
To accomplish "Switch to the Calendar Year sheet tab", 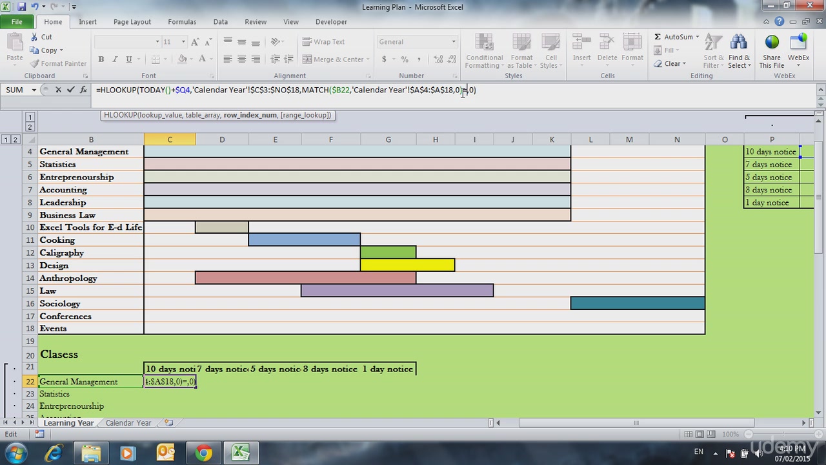I will coord(128,423).
